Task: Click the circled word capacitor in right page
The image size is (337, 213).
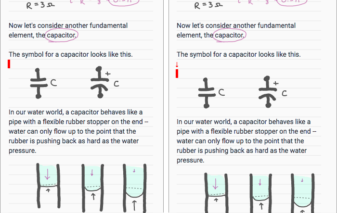Action: pos(230,35)
